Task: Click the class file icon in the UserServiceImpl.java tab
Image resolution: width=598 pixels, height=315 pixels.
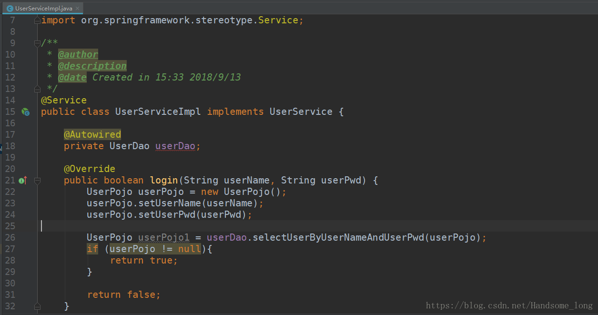Action: tap(10, 8)
